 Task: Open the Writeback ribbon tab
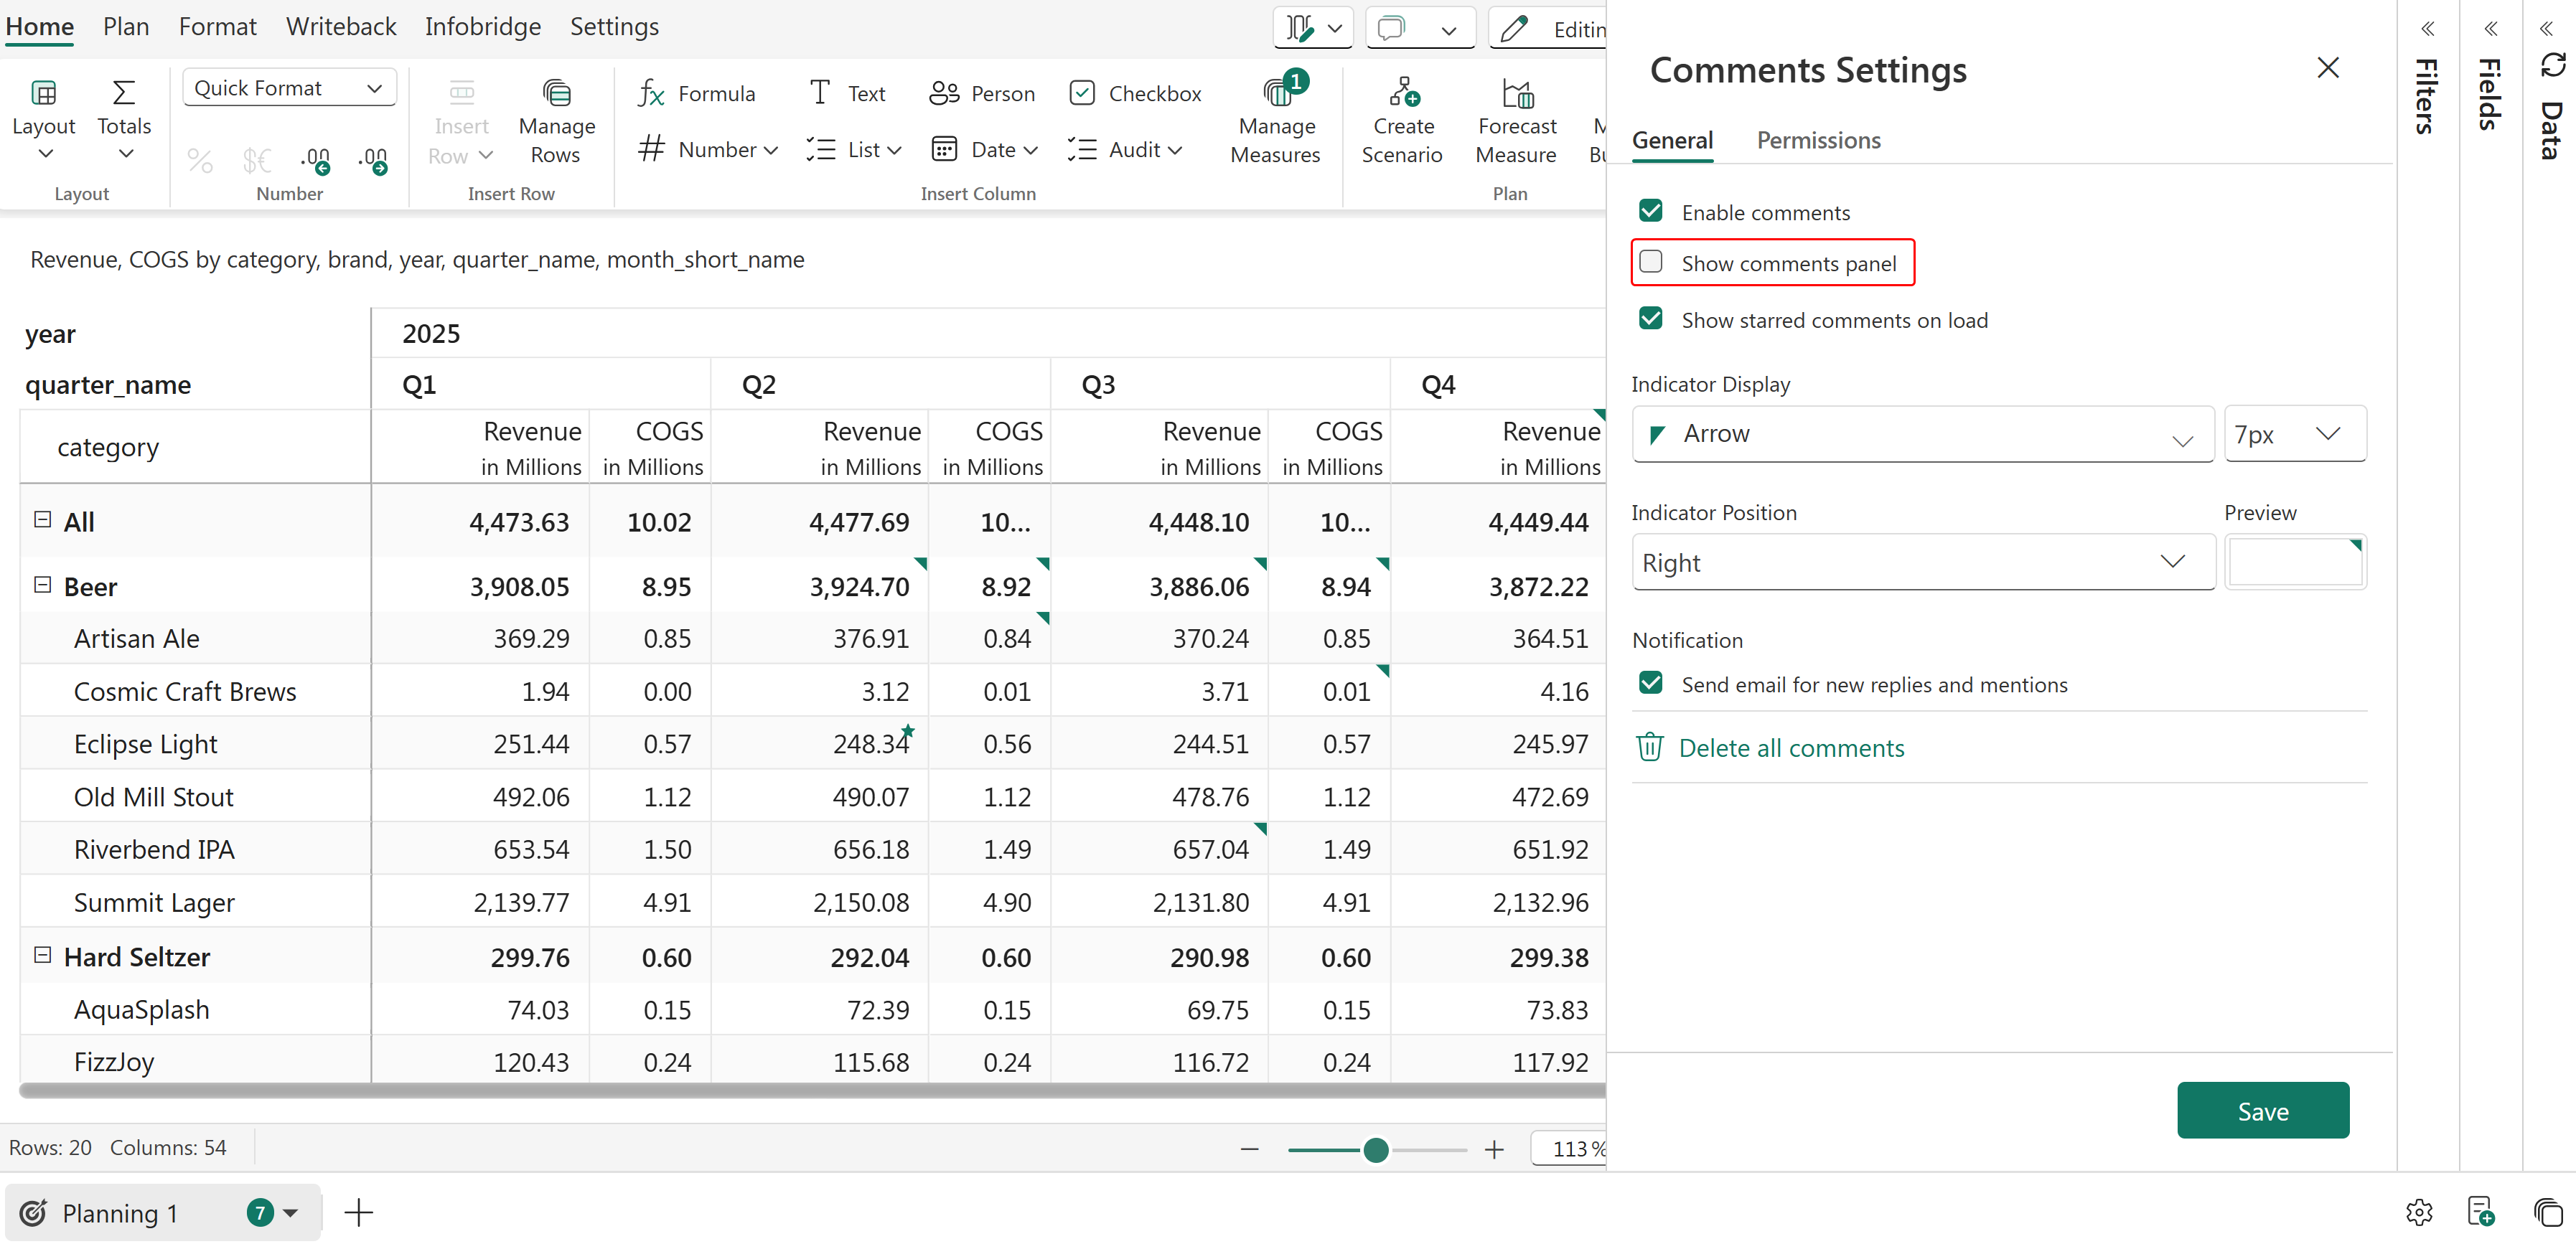coord(341,27)
